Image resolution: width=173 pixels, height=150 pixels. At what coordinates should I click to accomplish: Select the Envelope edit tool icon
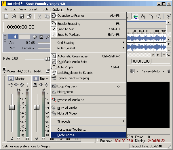pyautogui.click(x=143, y=16)
